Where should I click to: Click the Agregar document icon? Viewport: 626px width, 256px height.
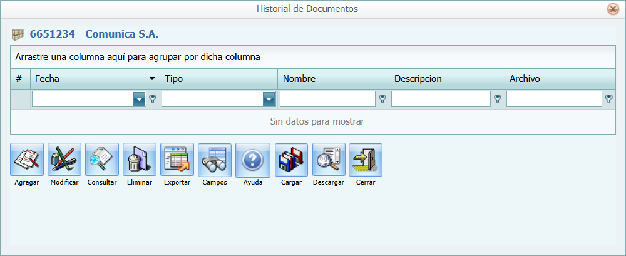27,160
